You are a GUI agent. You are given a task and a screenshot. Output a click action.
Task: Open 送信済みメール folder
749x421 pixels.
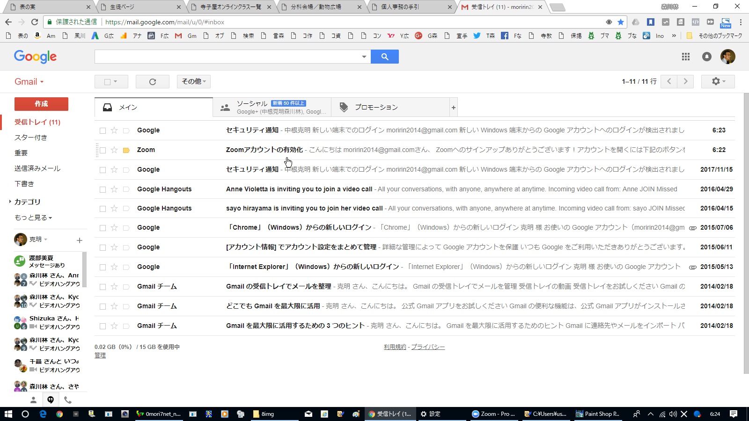pyautogui.click(x=37, y=168)
